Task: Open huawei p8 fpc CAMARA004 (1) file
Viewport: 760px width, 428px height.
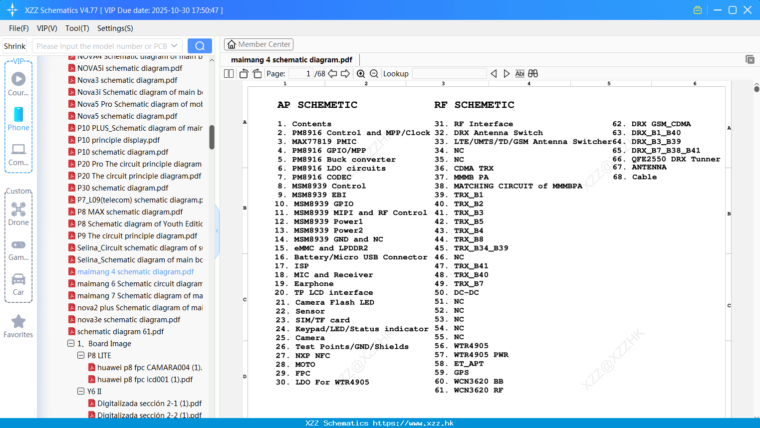Action: [x=149, y=367]
